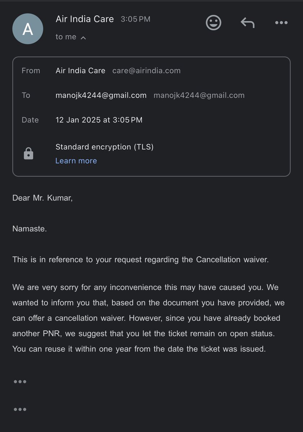303x432 pixels.
Task: Expand the first trimmed content ellipsis
Action: coord(20,382)
